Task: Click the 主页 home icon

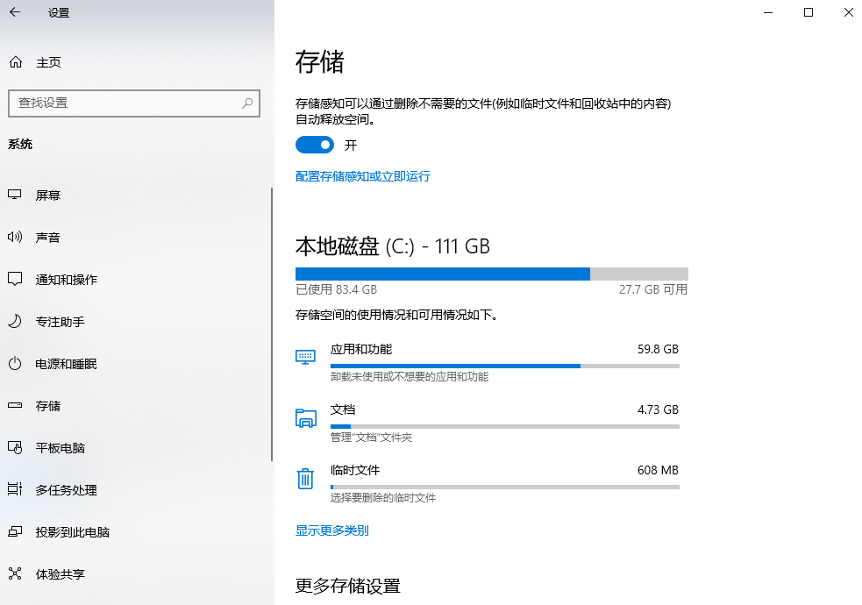Action: [15, 61]
